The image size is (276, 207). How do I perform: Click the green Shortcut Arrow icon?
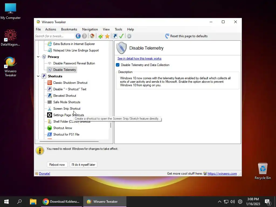pos(50,128)
